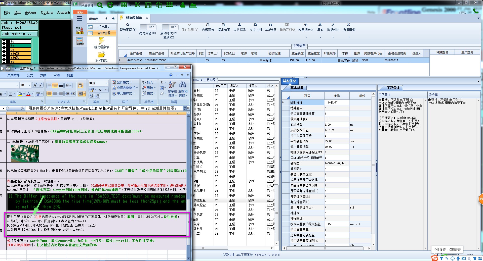Click the Excel merge and center icon
483x261 pixels.
pos(80,94)
